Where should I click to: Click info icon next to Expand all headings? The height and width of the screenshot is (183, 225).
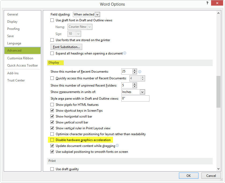pyautogui.click(x=125, y=53)
